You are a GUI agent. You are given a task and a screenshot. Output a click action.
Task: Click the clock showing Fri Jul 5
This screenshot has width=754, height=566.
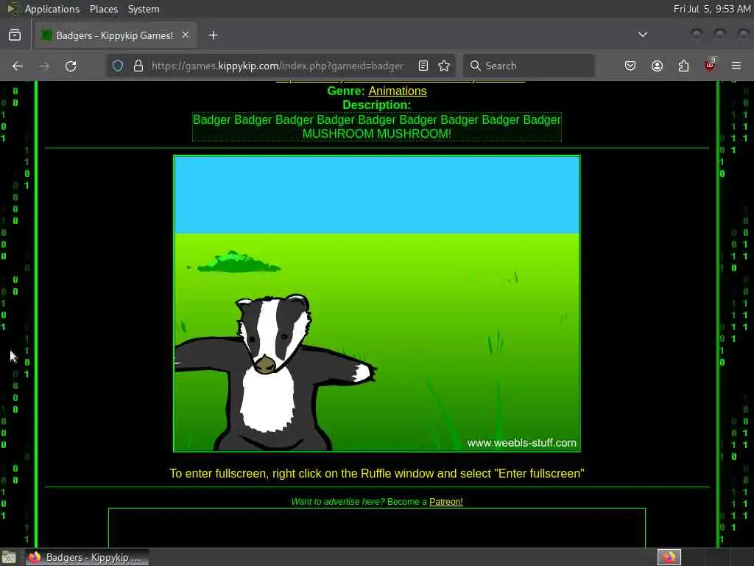coord(712,9)
